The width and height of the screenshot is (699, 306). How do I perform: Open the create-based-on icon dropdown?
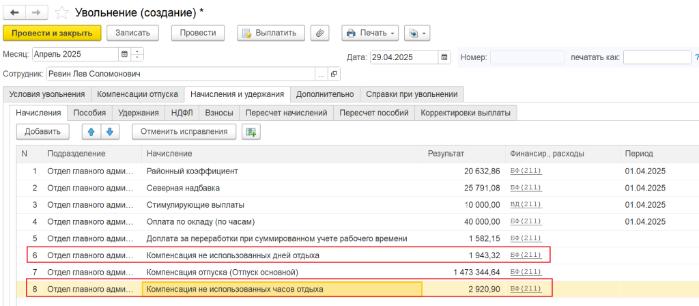pyautogui.click(x=417, y=33)
